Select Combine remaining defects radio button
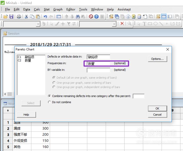Screen dimensions: 183x151 49,96
